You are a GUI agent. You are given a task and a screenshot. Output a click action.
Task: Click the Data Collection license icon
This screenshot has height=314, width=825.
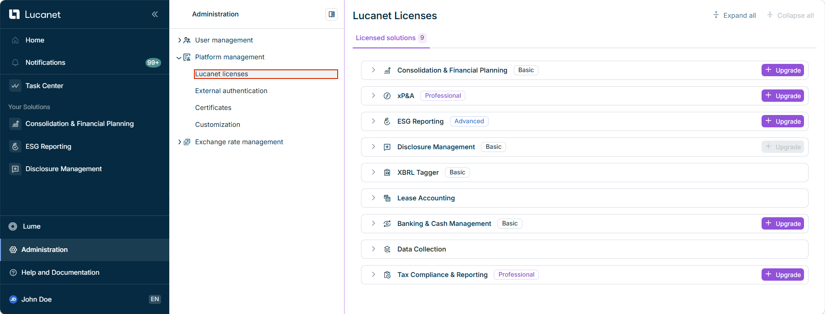pos(387,249)
